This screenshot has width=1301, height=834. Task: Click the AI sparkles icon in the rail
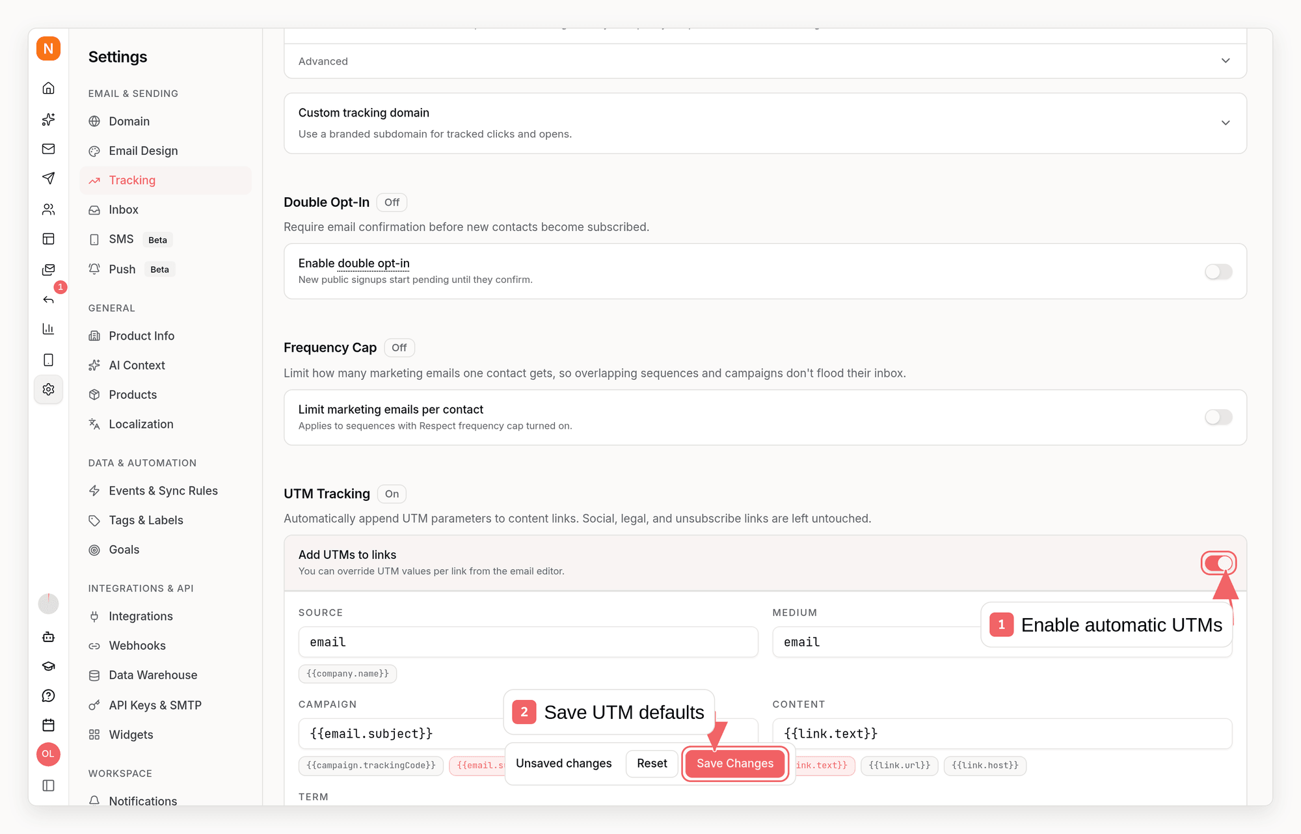tap(48, 119)
